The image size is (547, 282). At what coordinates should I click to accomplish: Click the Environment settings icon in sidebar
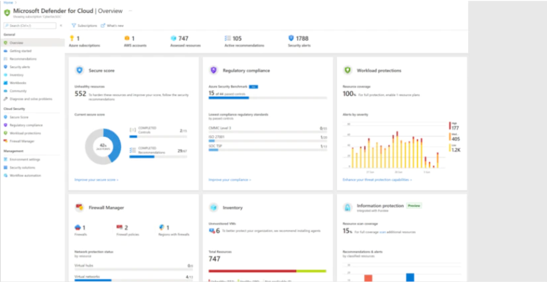[x=6, y=159]
